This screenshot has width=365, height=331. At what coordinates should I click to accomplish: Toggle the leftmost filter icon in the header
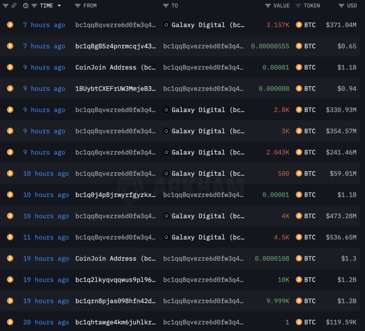[5, 5]
